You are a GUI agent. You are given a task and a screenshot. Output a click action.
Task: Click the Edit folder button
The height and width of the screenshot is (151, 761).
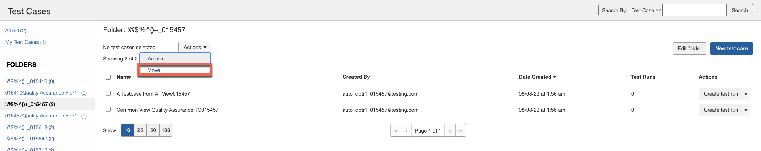point(689,48)
